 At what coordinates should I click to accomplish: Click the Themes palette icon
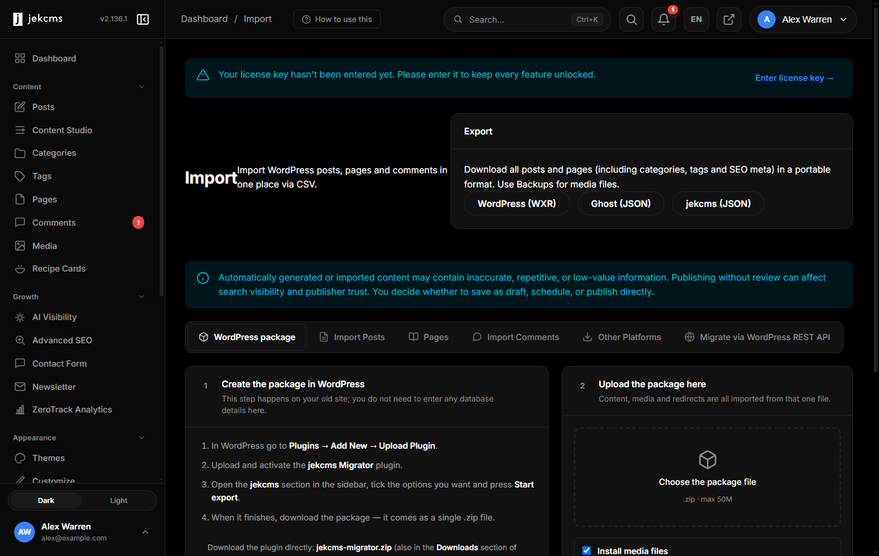[20, 458]
